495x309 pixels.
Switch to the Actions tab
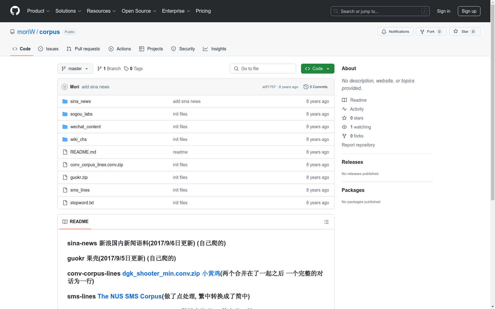[120, 49]
